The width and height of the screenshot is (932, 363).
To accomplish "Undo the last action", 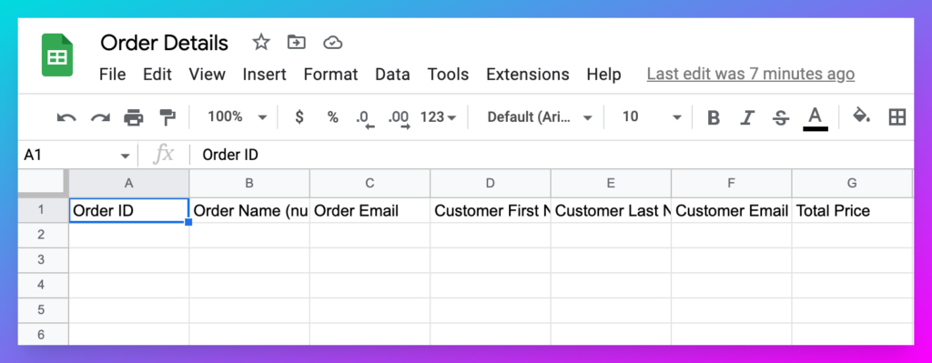I will tap(66, 117).
